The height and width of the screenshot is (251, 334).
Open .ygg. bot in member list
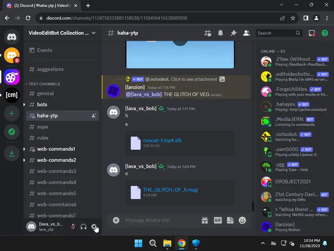coord(295,167)
